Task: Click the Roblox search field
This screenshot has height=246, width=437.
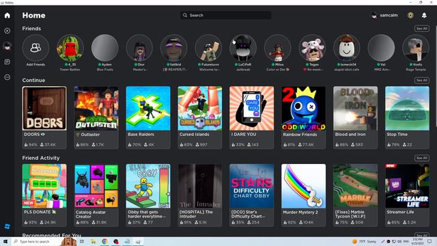Action: click(225, 15)
